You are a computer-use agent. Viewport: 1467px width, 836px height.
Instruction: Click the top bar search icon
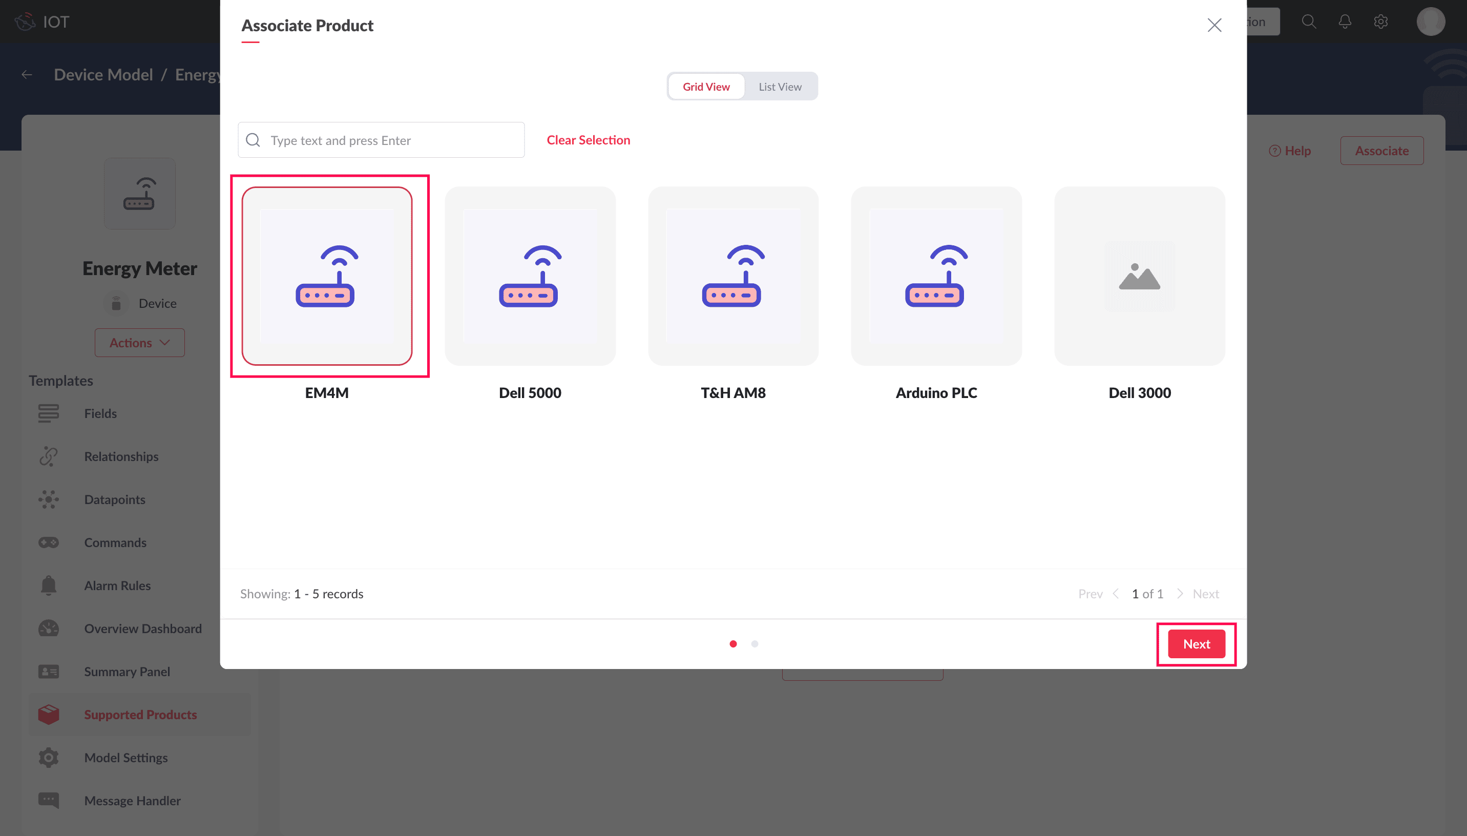tap(1308, 22)
